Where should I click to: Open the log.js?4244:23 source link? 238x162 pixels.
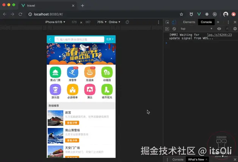point(219,35)
